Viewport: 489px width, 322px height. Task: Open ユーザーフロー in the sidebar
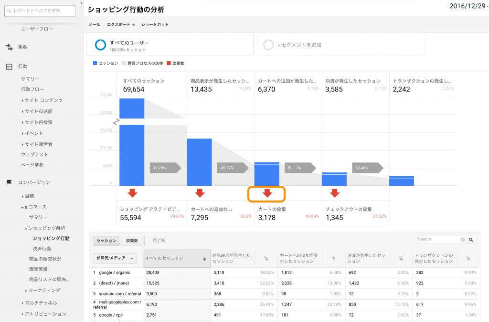coord(37,29)
